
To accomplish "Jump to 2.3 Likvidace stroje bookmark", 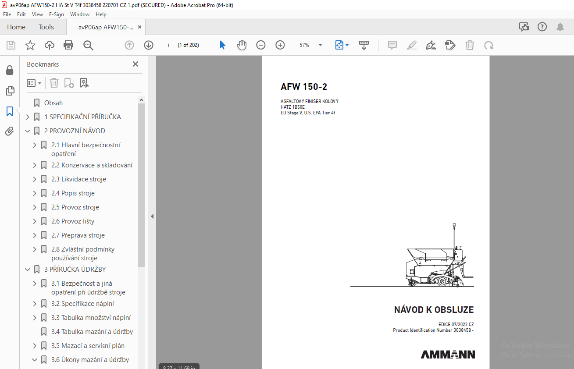I will (x=78, y=179).
